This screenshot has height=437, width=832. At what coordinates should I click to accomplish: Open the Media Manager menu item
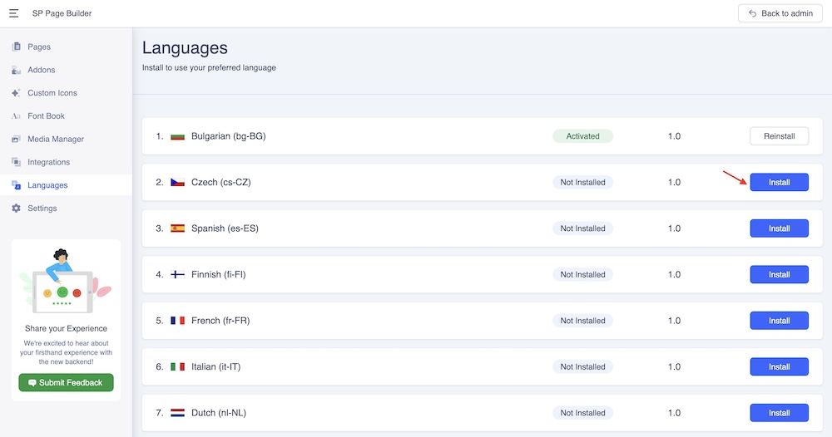click(56, 140)
